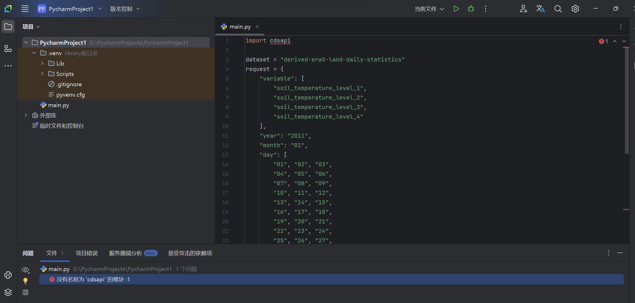
Task: Open the Code With Me user icon
Action: point(523,9)
